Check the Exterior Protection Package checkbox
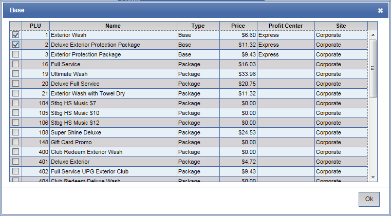Screen dimensions: 391x216 coord(16,54)
